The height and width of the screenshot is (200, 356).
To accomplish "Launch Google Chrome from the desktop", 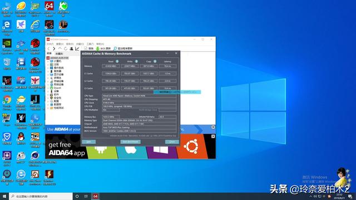I will tap(7, 99).
